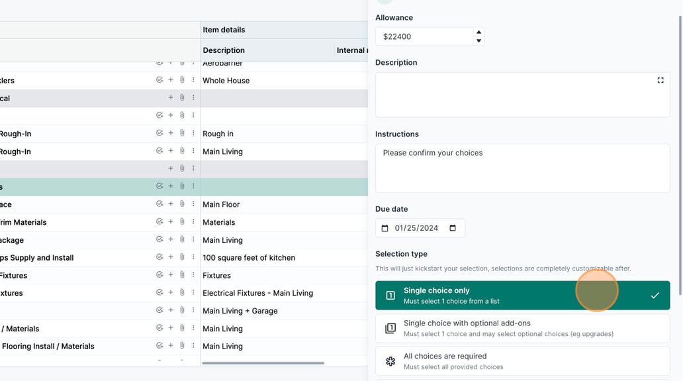Click plus icon on 100 square feet row
The width and height of the screenshot is (683, 381).
coord(171,257)
